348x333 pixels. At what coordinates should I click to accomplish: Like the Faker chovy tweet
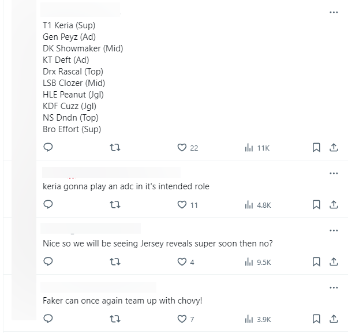point(182,319)
